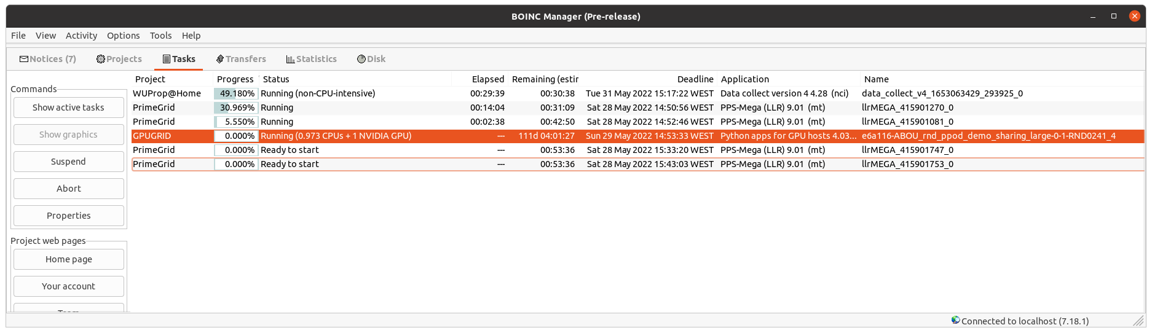Click the Disk pie icon

(x=361, y=59)
